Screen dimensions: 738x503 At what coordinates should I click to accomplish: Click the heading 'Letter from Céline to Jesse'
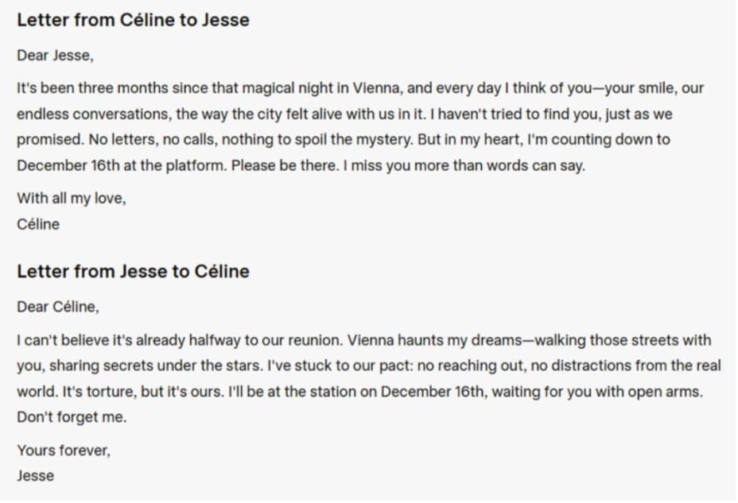tap(133, 20)
